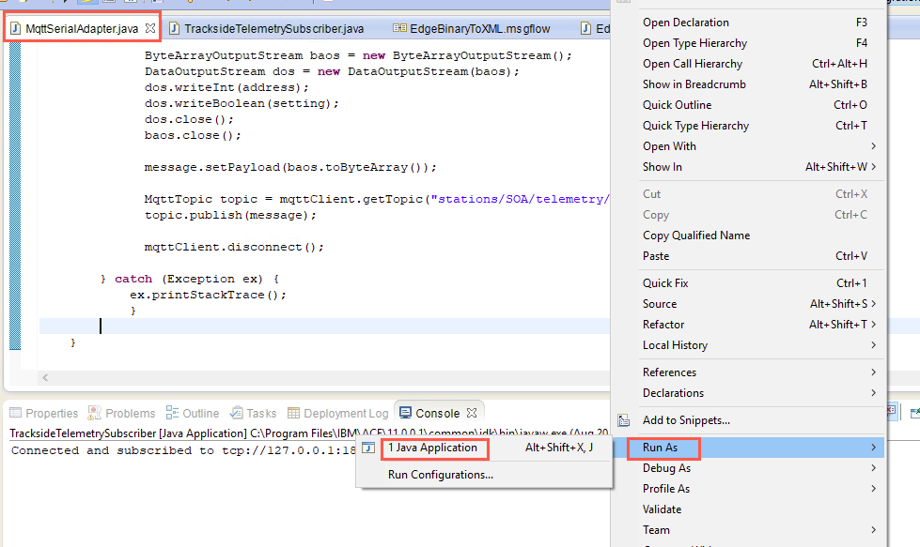Open EdgeBinaryToXML.msgflow tab
920x547 pixels.
point(480,29)
